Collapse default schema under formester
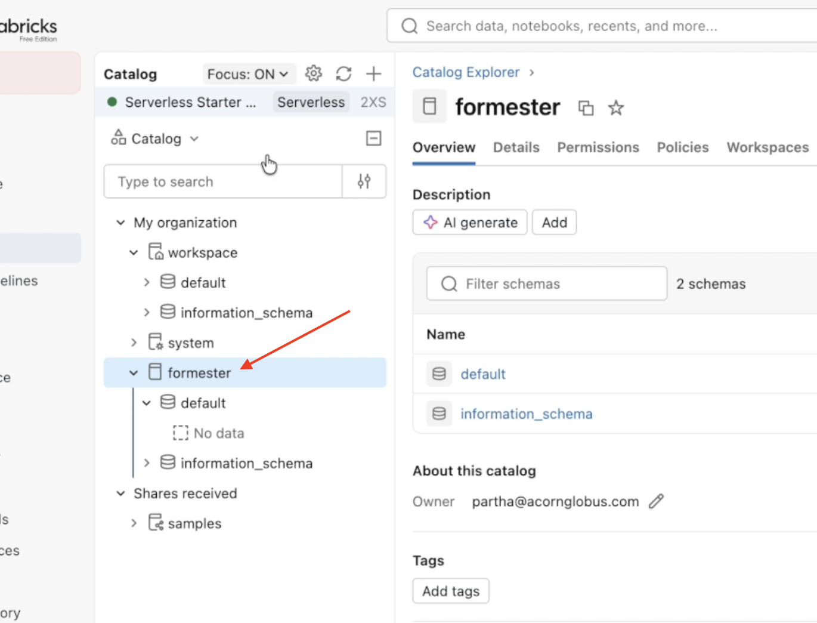The height and width of the screenshot is (623, 817). [147, 403]
